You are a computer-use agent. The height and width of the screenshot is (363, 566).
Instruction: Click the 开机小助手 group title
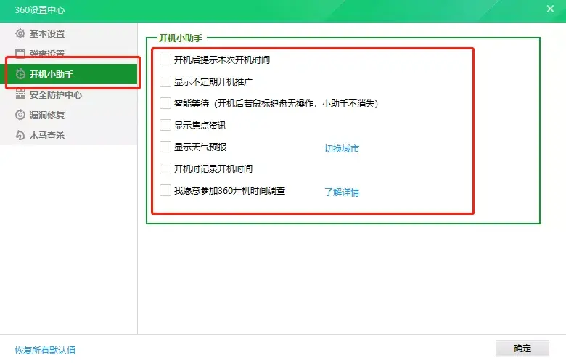181,38
